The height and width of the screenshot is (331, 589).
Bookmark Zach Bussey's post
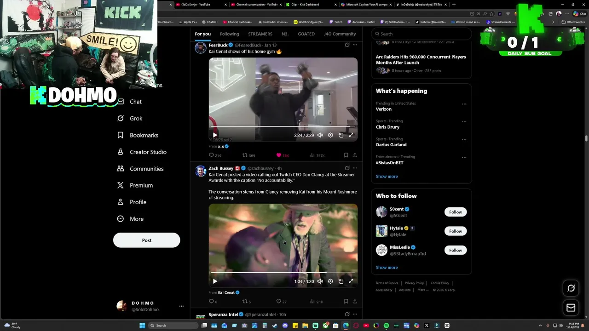click(346, 302)
